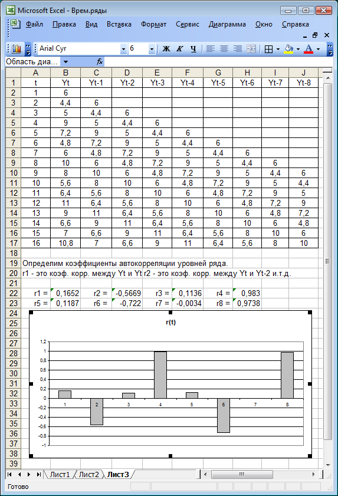Click the formula bar input field
338x496 pixels.
tap(218, 62)
